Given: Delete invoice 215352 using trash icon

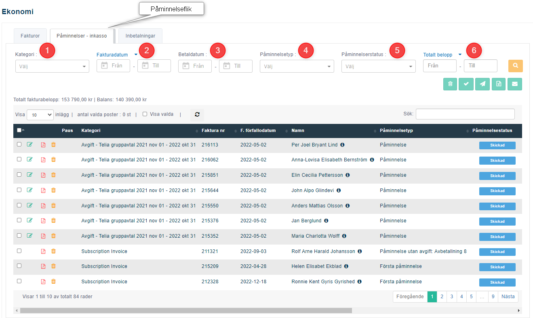Looking at the screenshot, I should (53, 236).
